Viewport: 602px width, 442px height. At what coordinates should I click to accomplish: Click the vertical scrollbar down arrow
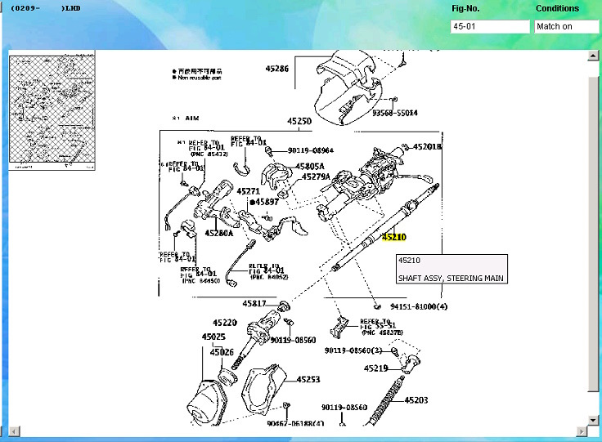pyautogui.click(x=593, y=420)
